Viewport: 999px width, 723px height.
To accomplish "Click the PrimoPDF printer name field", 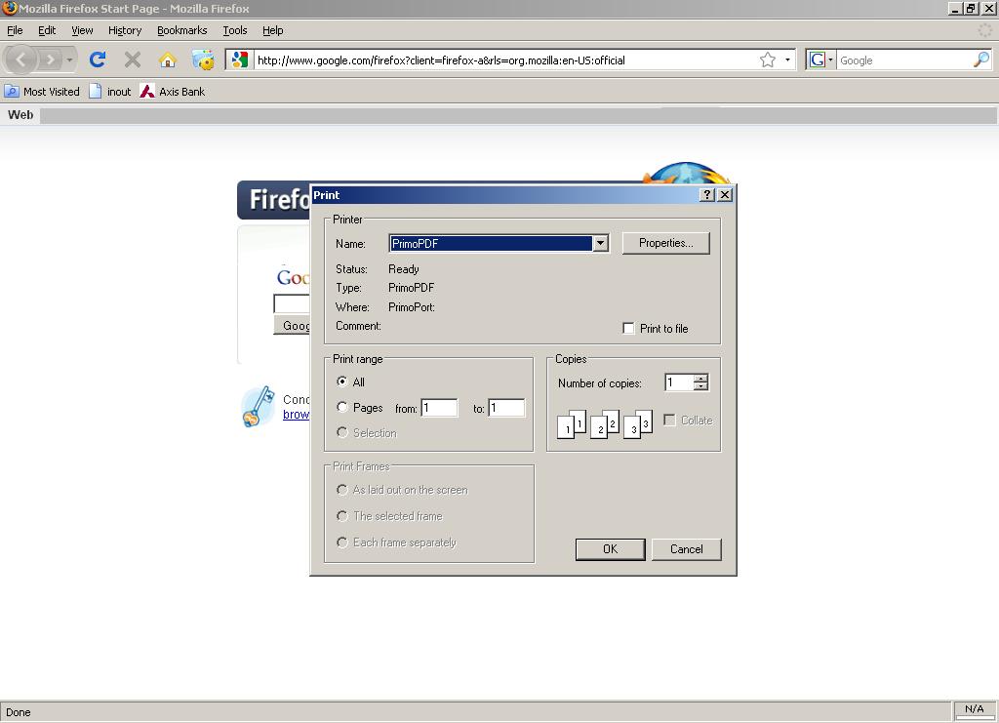I will click(491, 243).
